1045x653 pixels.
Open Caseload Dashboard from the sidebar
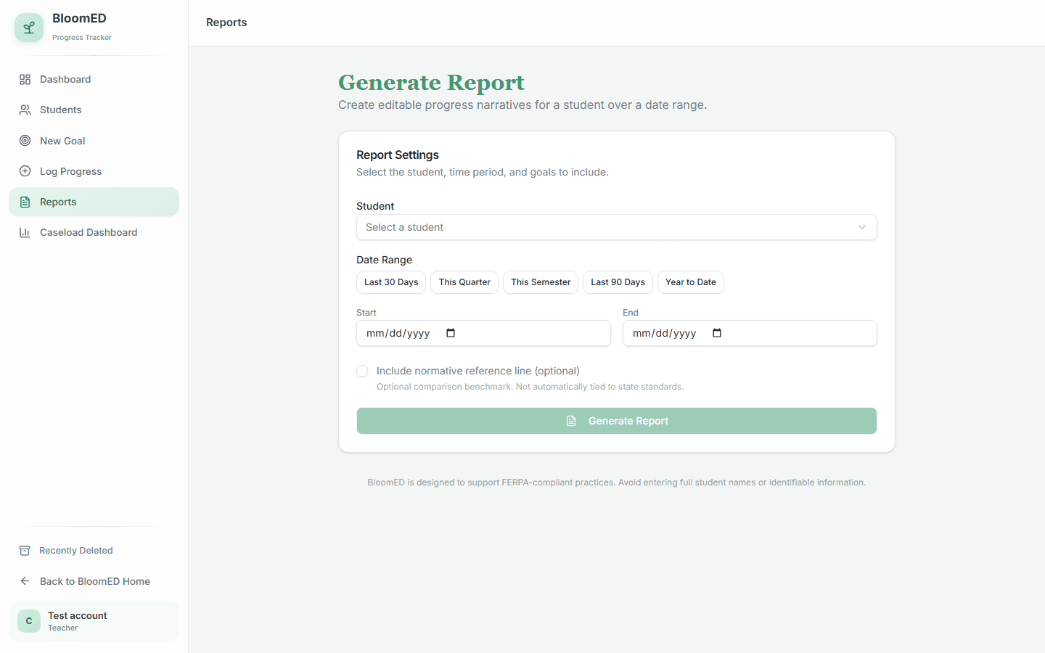[94, 232]
